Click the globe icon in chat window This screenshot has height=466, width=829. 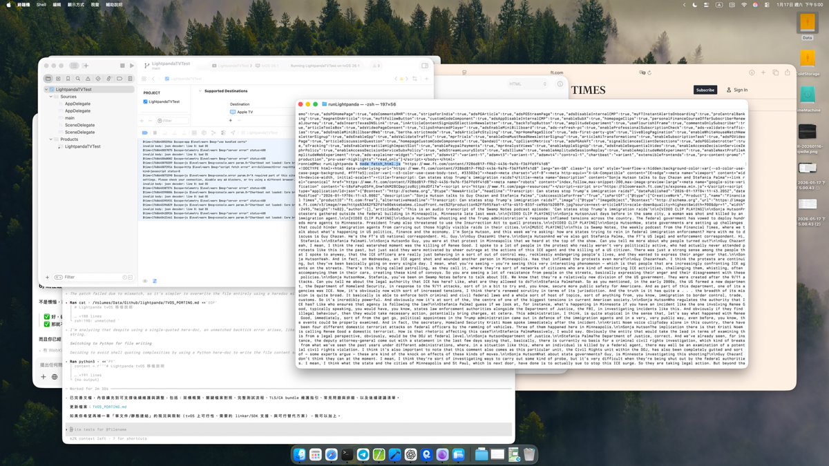55,376
